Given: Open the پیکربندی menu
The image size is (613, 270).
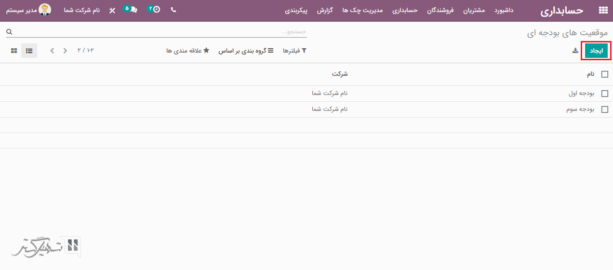Looking at the screenshot, I should tap(296, 10).
